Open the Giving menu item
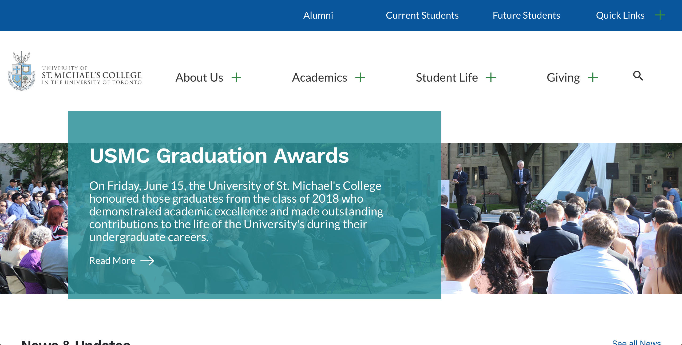 point(563,78)
